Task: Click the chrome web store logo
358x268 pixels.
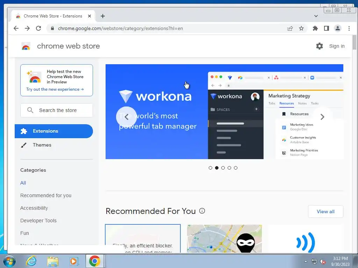Action: 26,46
